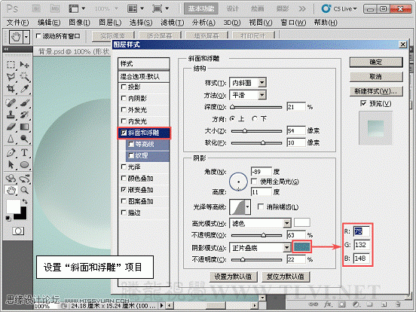
Task: Open the 文件(F) menu
Action: click(17, 23)
